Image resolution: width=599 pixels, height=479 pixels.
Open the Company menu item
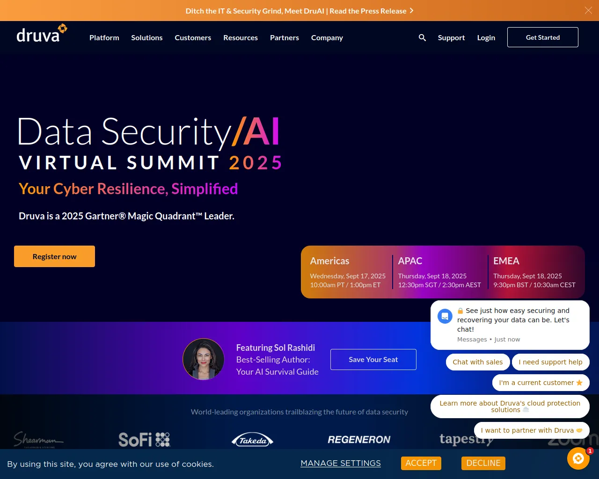point(327,37)
